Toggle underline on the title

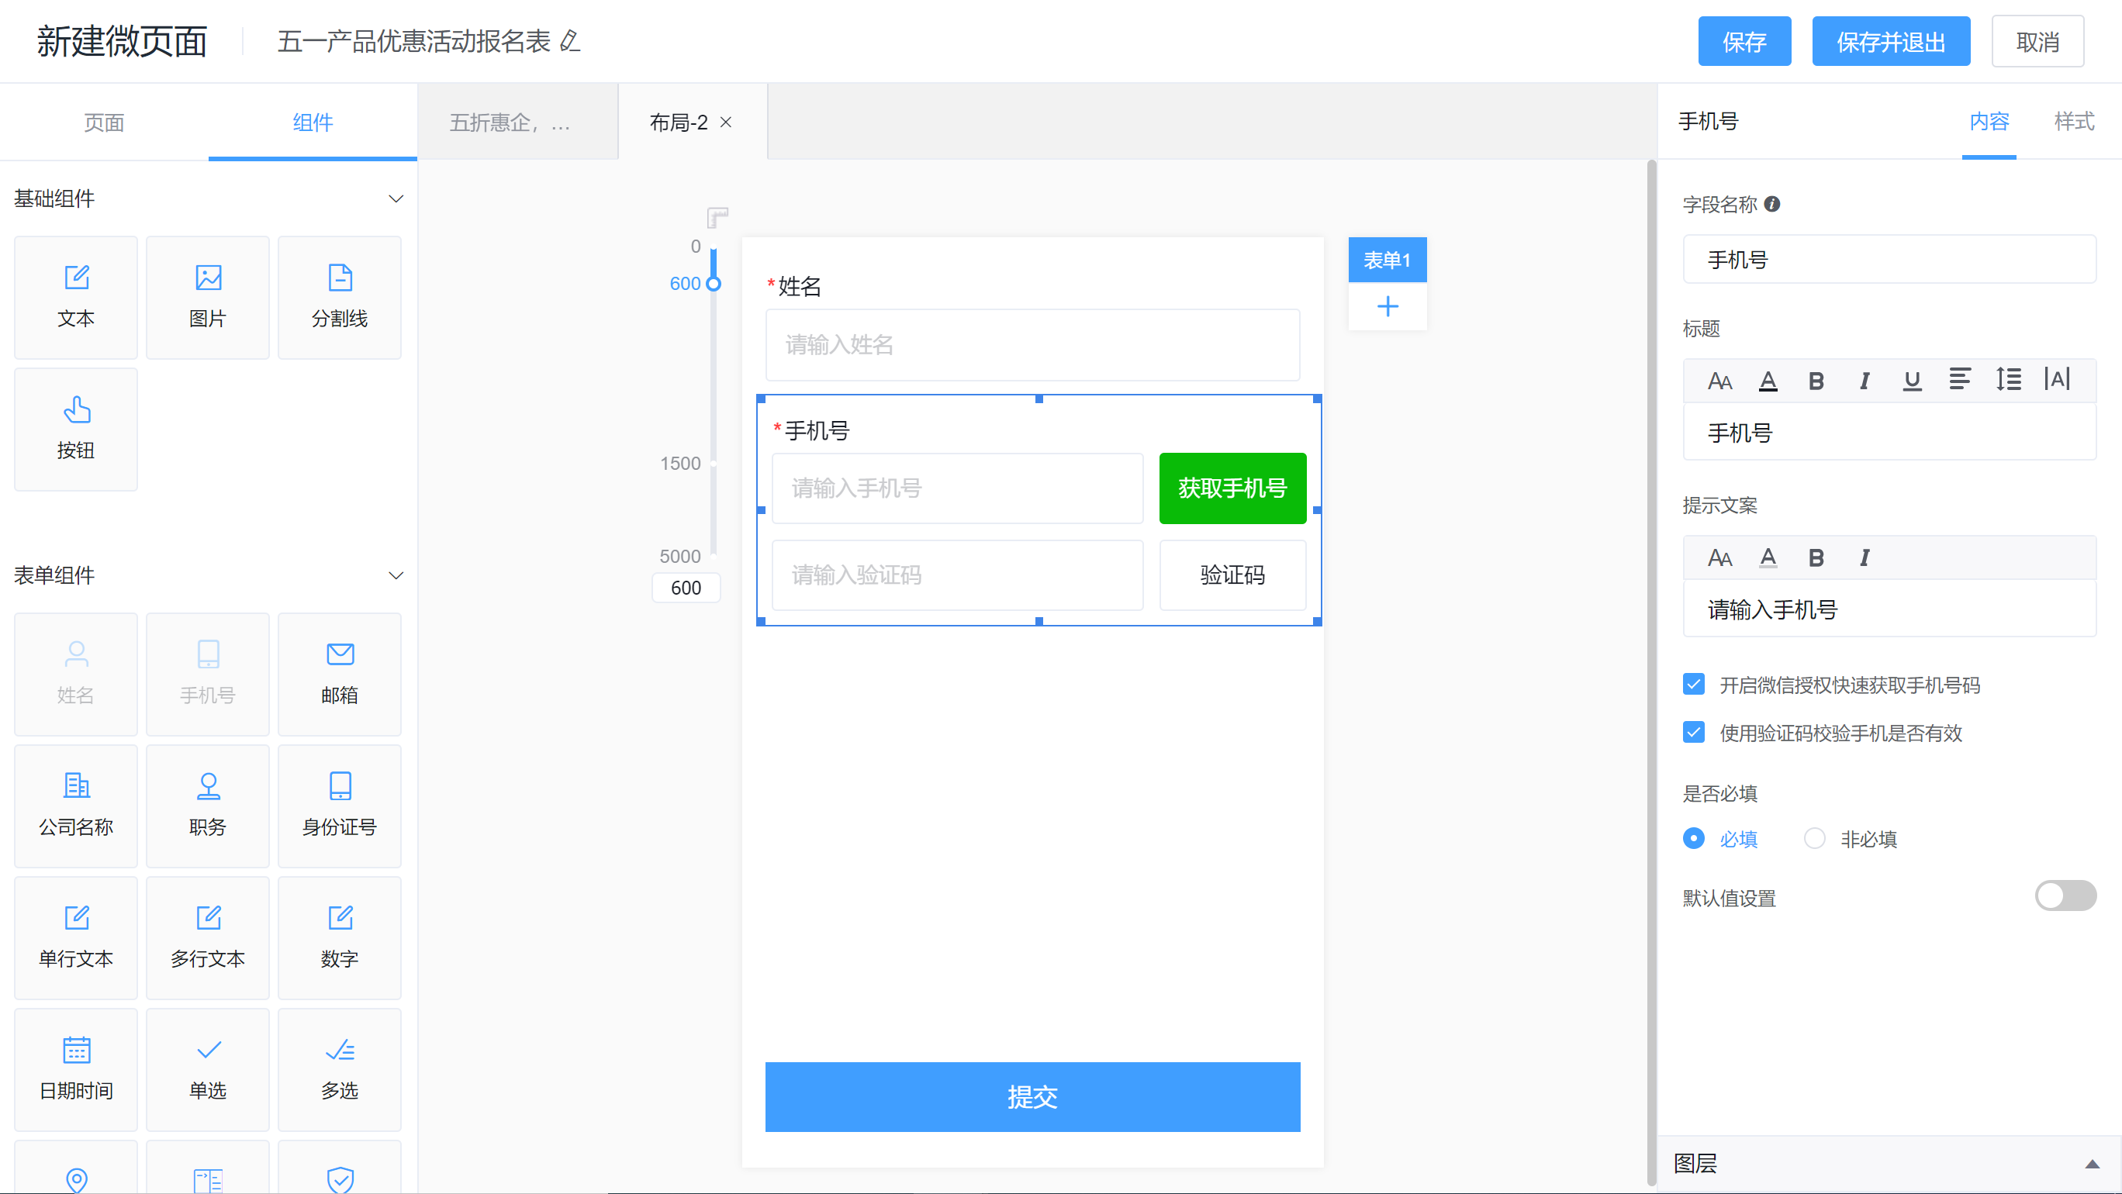(1912, 381)
